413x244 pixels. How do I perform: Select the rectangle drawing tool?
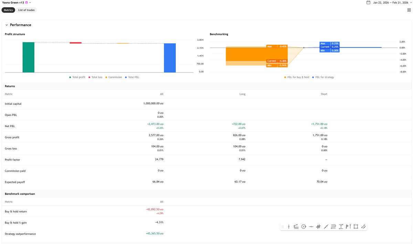(356, 226)
